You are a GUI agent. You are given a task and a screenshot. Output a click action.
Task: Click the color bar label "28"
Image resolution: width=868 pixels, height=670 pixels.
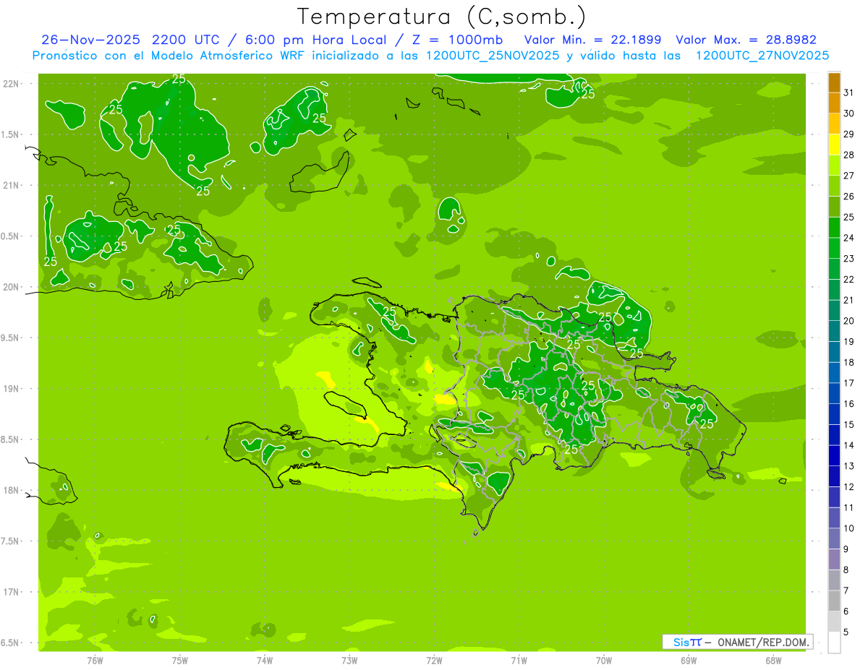[x=849, y=155]
